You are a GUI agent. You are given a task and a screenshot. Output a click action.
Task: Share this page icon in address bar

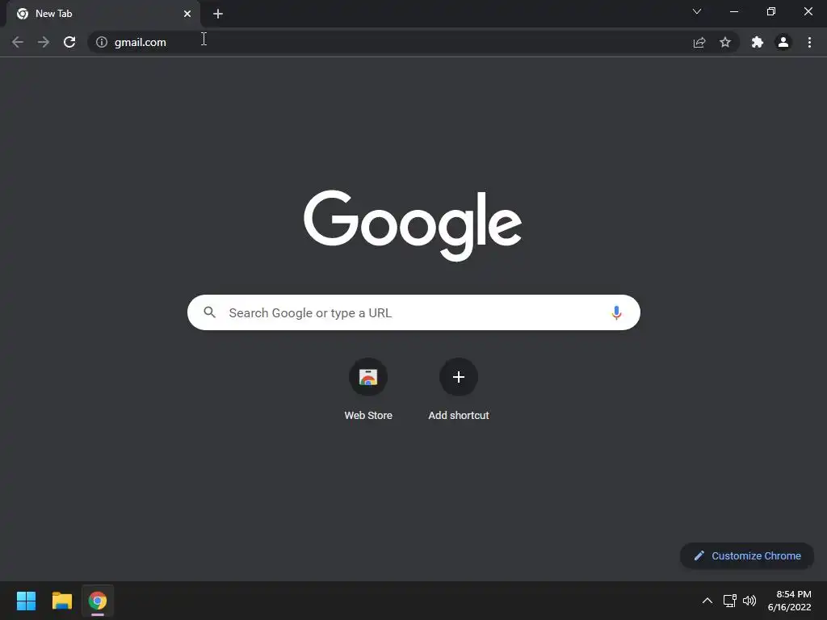pos(699,42)
